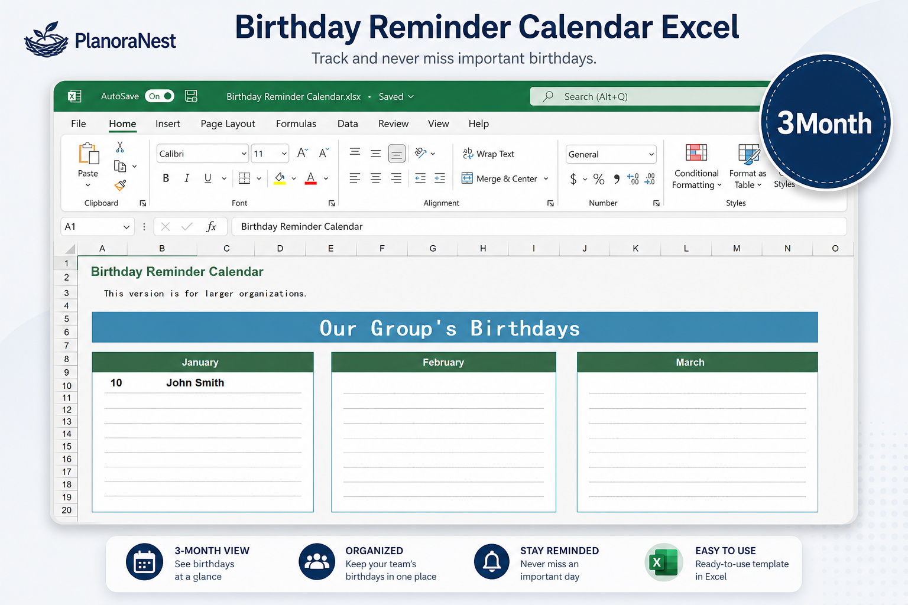The height and width of the screenshot is (605, 908).
Task: Toggle Bold formatting
Action: (x=166, y=178)
